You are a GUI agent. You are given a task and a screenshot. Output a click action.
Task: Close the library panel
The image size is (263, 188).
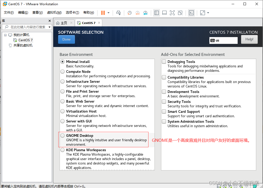[49, 21]
